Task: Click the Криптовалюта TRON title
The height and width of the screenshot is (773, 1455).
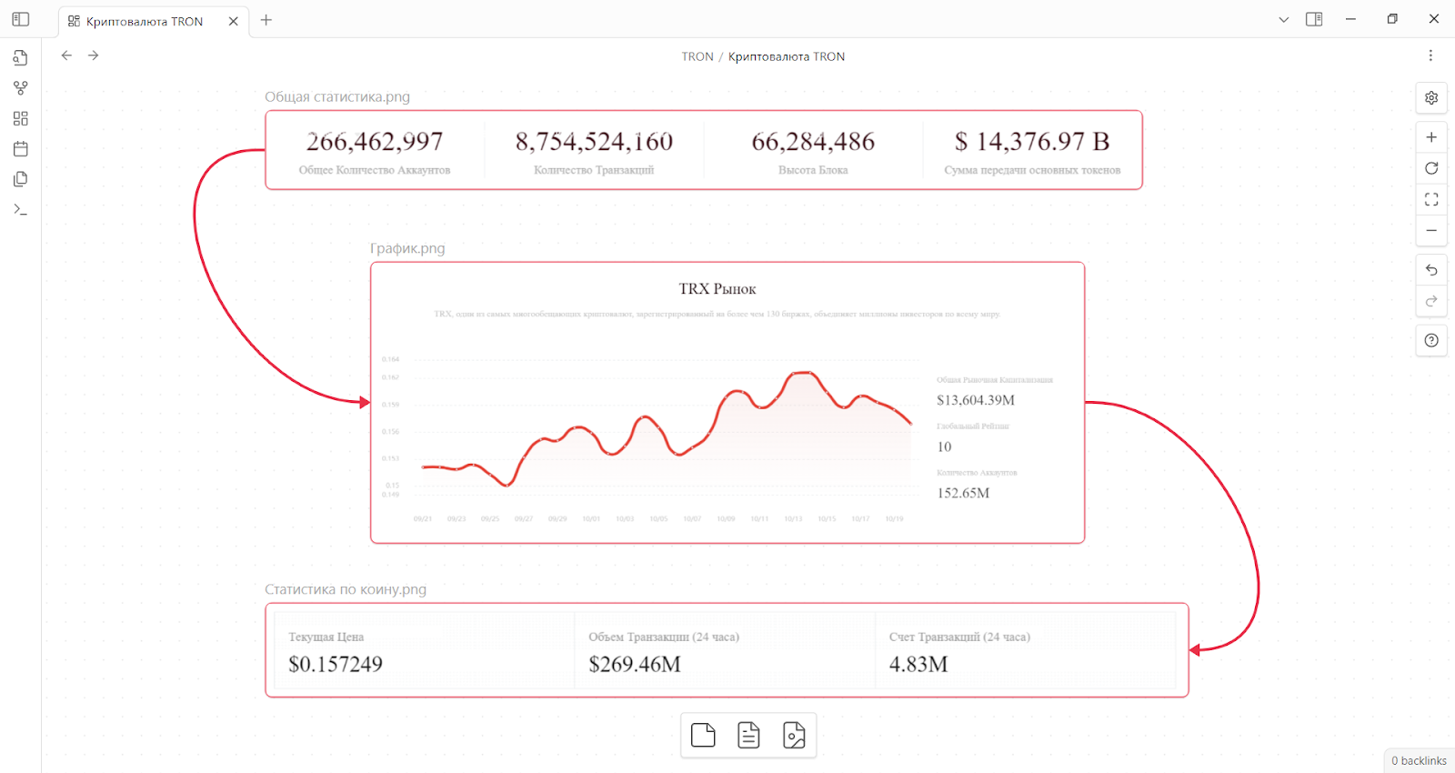Action: pos(787,56)
